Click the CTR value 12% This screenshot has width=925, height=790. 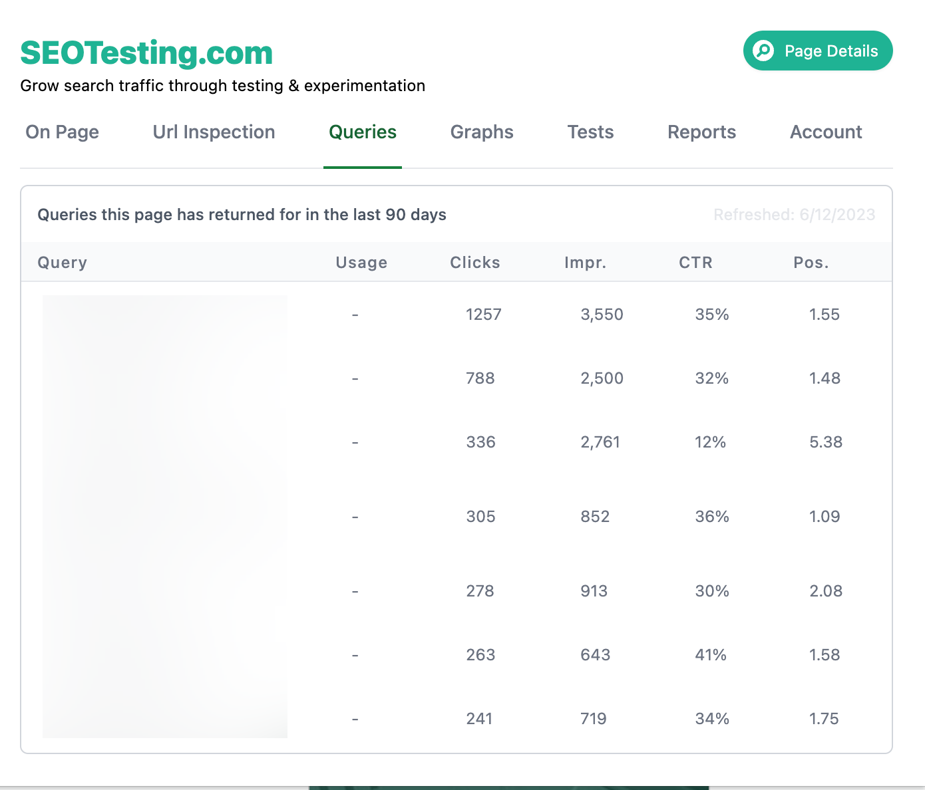pyautogui.click(x=711, y=442)
